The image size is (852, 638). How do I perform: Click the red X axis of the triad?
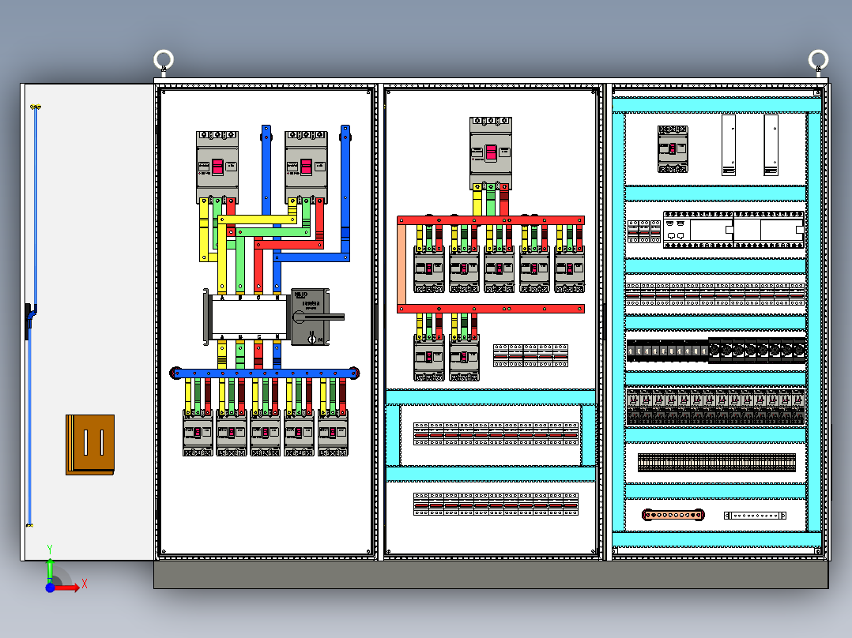(x=66, y=587)
